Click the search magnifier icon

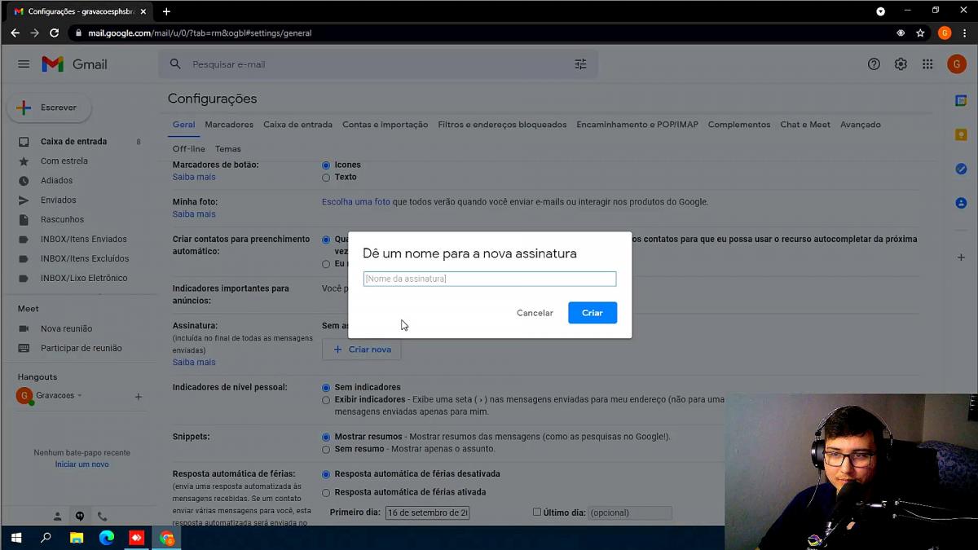pyautogui.click(x=175, y=64)
